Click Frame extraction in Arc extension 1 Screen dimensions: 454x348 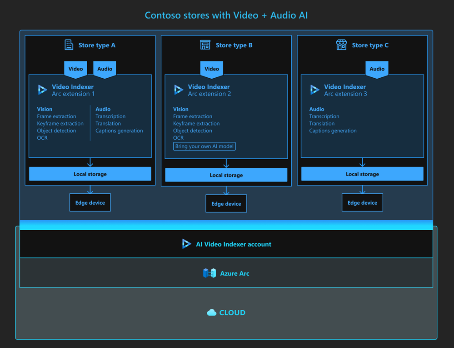point(56,116)
